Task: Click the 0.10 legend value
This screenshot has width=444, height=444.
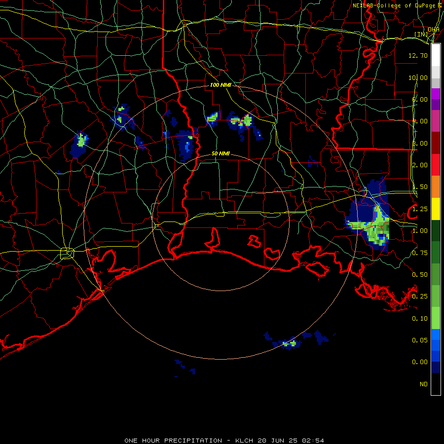Action: click(x=419, y=319)
